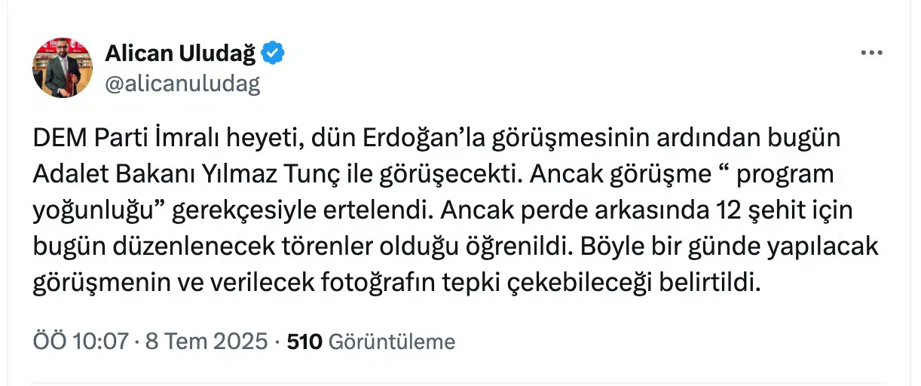921x386 pixels.
Task: Open Alican Uludağ's profile picture
Action: click(62, 68)
